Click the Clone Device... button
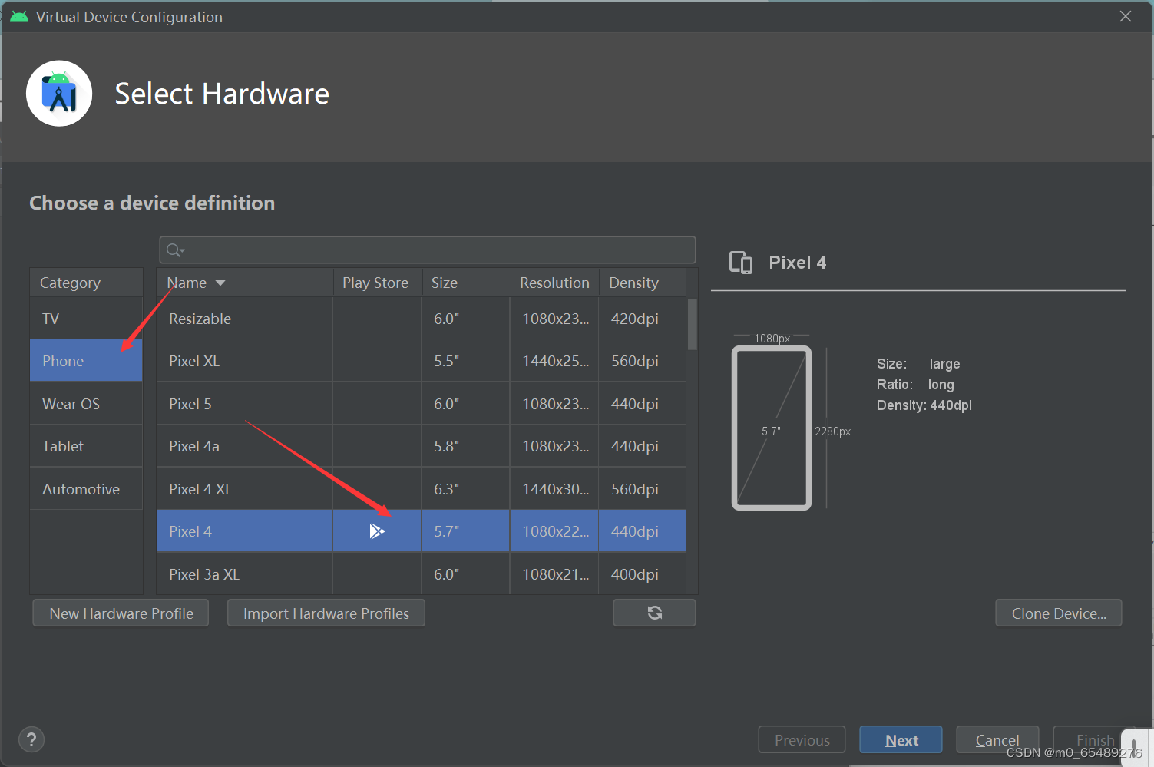 [1059, 613]
